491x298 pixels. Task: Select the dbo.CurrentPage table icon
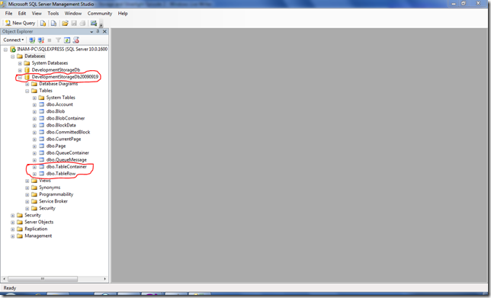(x=42, y=139)
